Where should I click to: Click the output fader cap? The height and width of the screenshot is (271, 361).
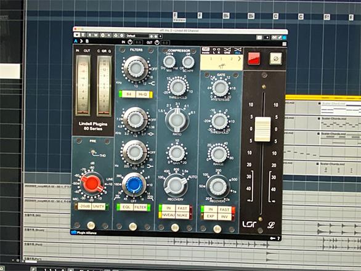click(x=262, y=129)
